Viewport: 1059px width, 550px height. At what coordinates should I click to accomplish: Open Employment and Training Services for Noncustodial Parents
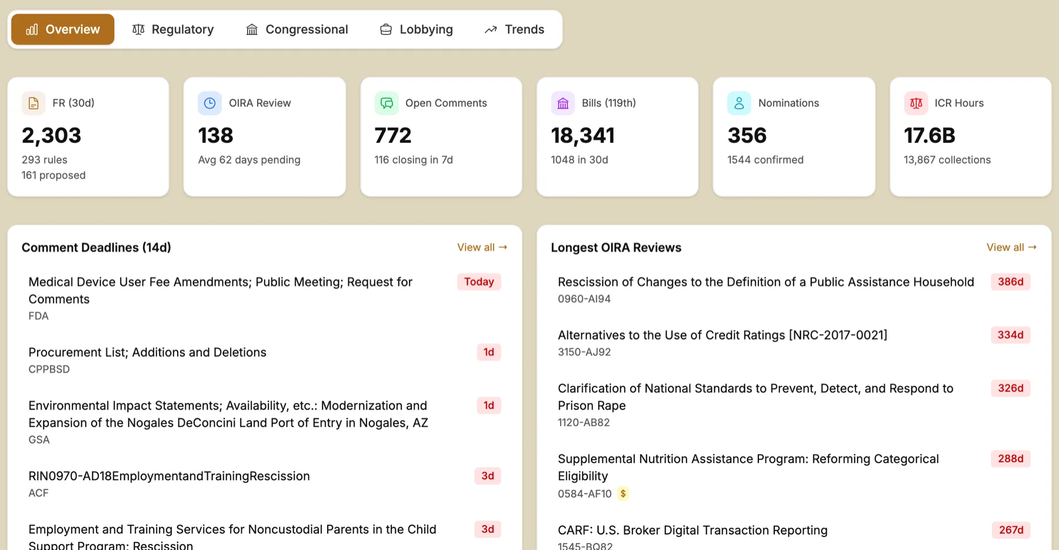point(232,537)
